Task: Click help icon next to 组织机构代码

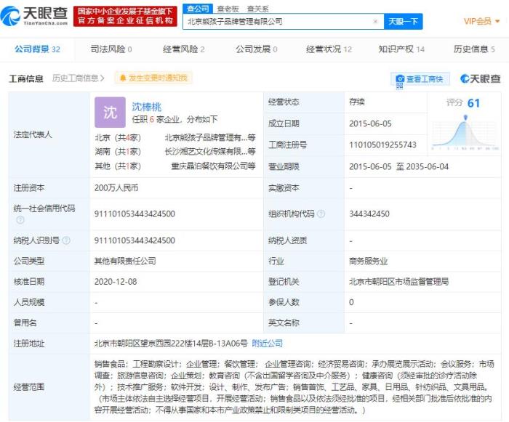Action: coord(321,214)
